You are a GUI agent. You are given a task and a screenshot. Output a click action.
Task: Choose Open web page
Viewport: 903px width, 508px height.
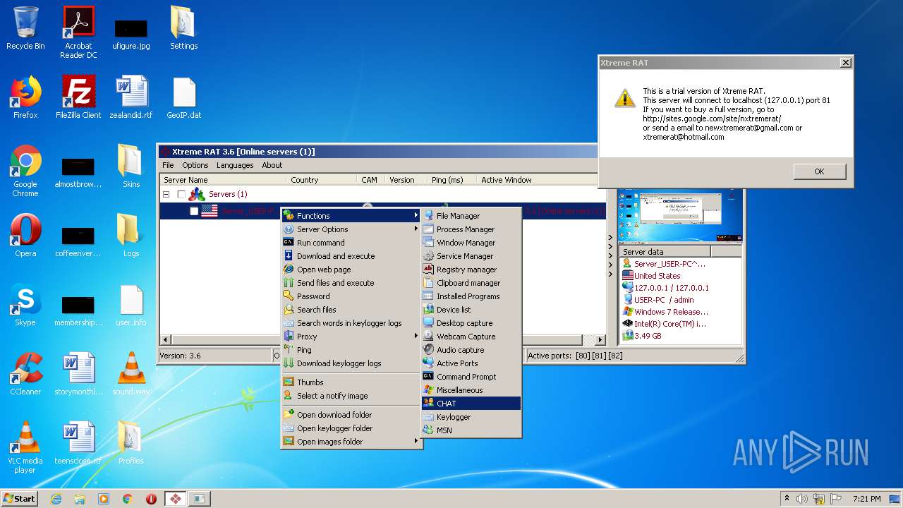351,270
